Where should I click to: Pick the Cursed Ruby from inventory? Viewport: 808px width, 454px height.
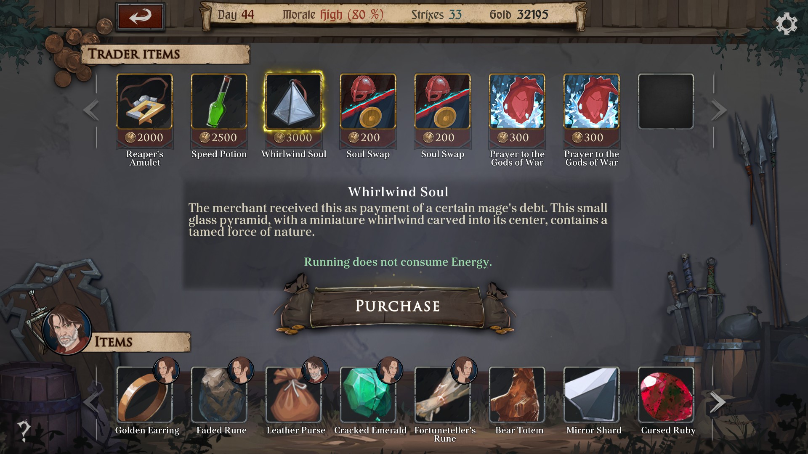coord(666,395)
